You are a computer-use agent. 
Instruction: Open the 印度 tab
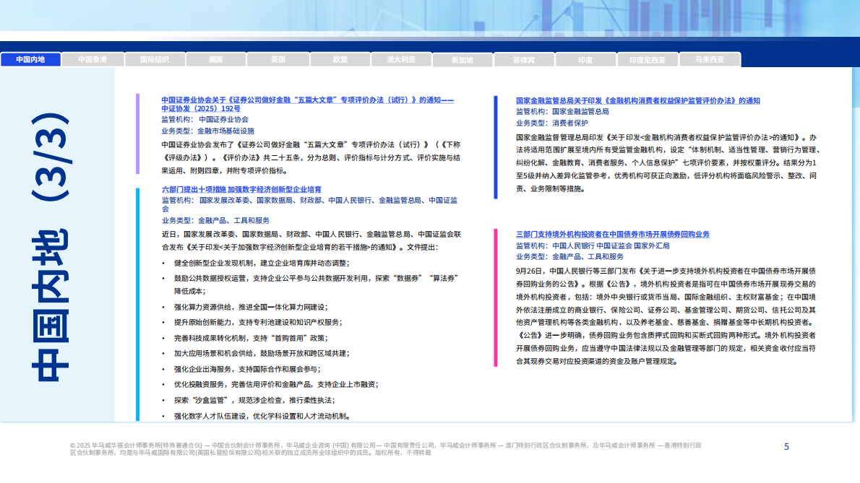(x=585, y=59)
